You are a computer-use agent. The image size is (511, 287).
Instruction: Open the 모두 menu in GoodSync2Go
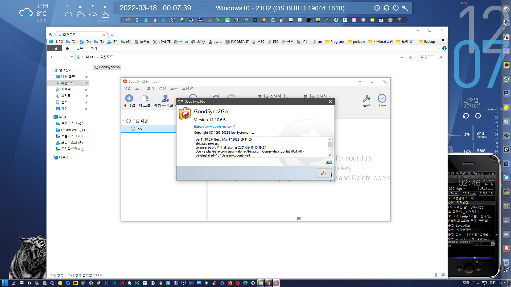tap(139, 88)
